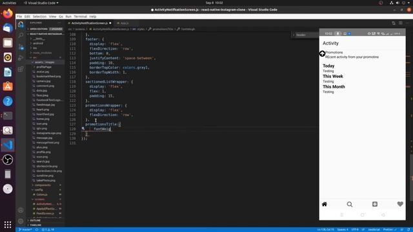Click the line and column indicator
Screen dimensions: 413x232
pos(325,229)
